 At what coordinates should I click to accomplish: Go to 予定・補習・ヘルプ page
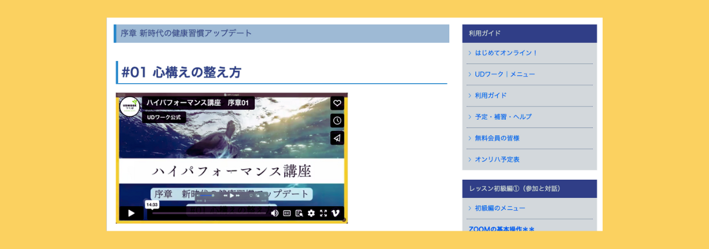pyautogui.click(x=503, y=117)
